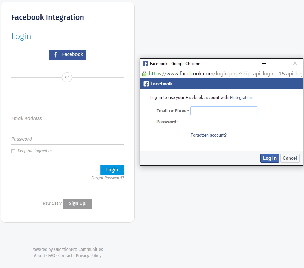
Task: Close the Facebook popup window
Action: tap(295, 63)
